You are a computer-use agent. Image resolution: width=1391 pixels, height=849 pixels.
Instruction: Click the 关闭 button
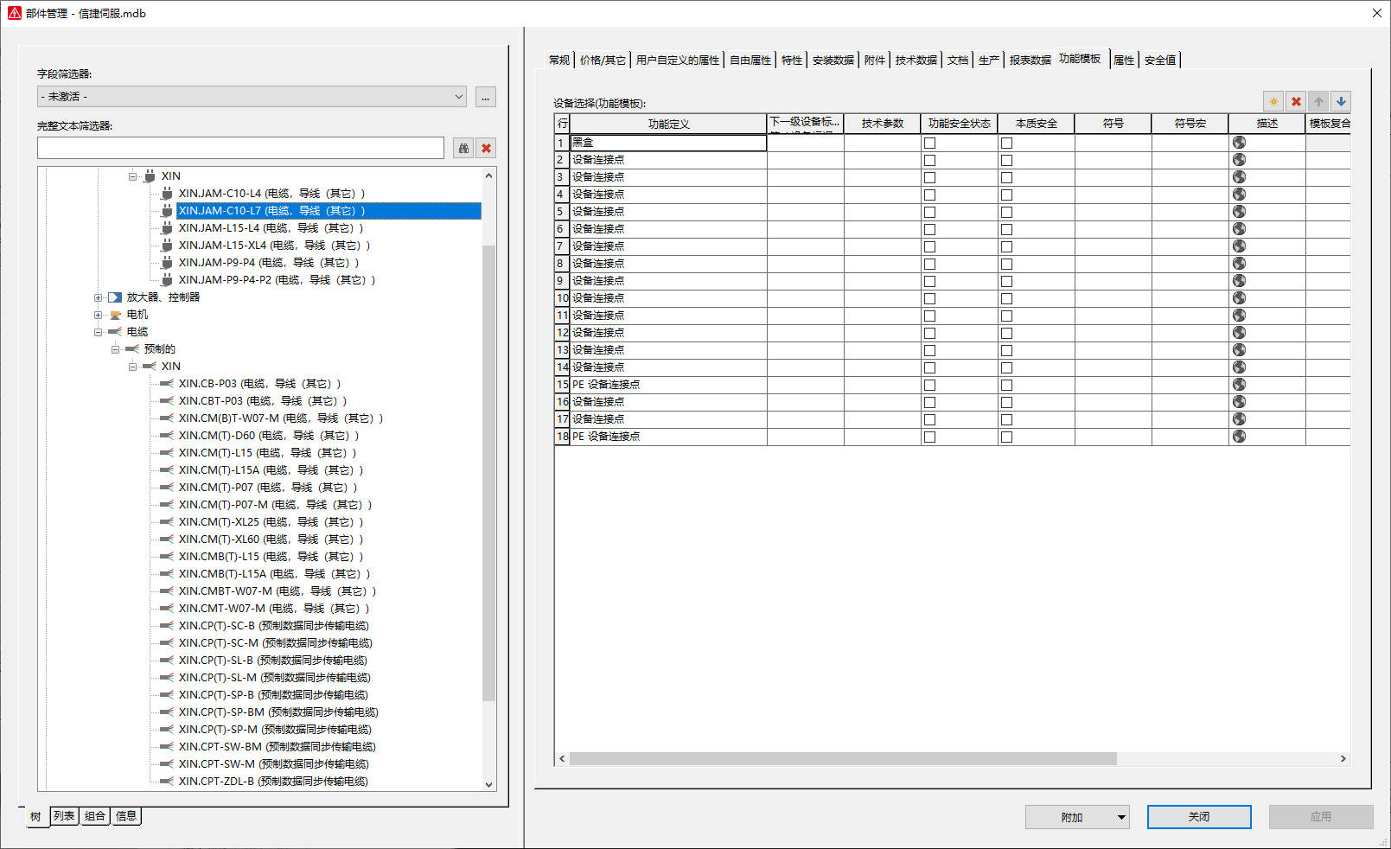tap(1198, 817)
